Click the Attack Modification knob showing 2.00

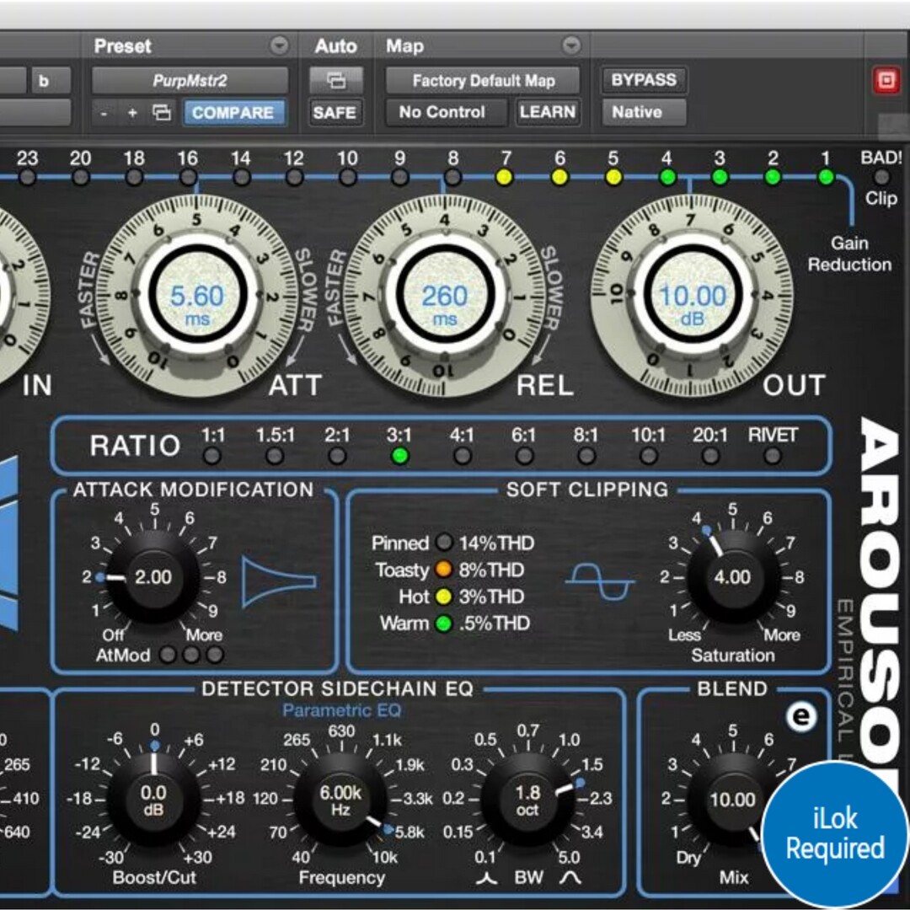point(154,576)
